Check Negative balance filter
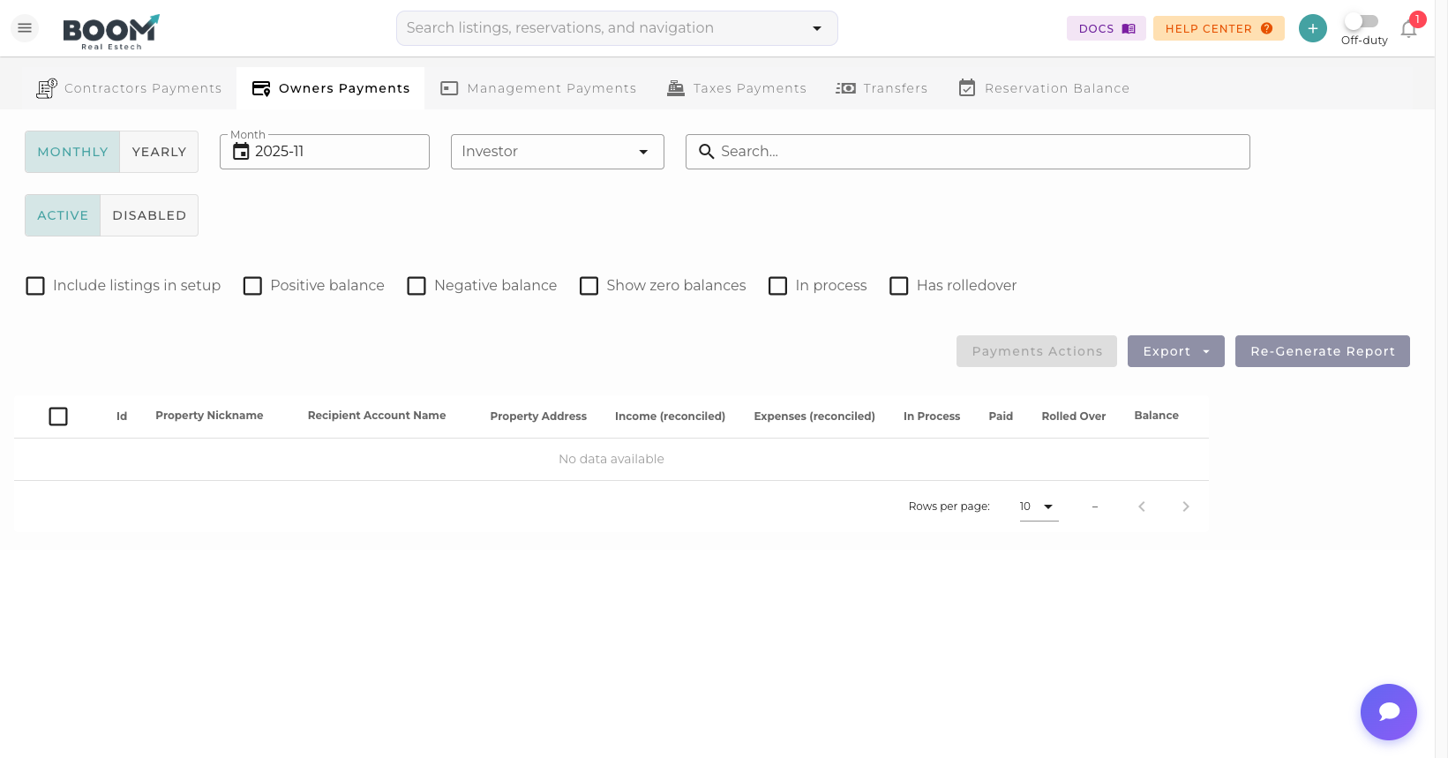 click(x=416, y=286)
